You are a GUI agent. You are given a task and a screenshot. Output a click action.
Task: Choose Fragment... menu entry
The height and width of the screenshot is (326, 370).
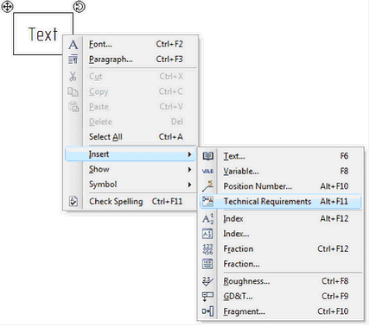click(280, 311)
